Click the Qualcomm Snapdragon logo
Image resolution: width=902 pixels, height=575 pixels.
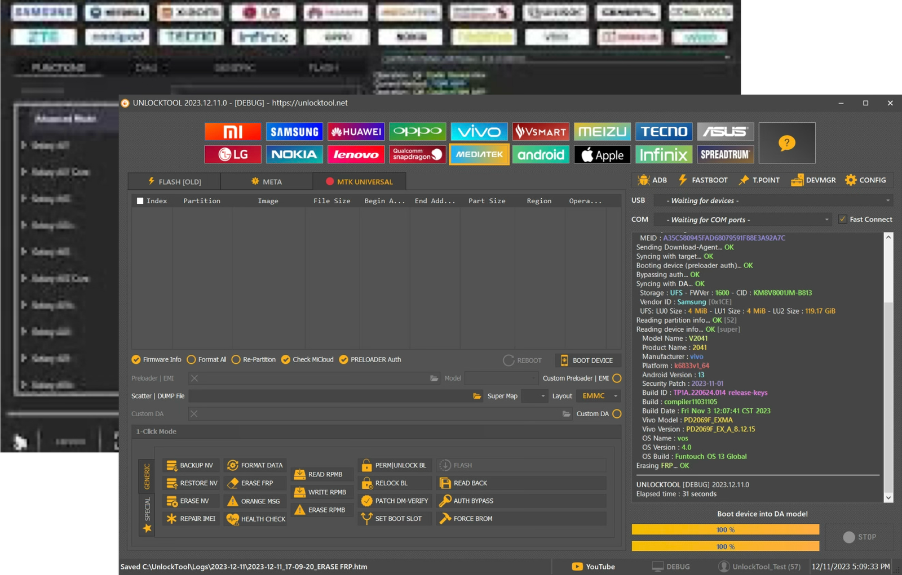coord(417,154)
